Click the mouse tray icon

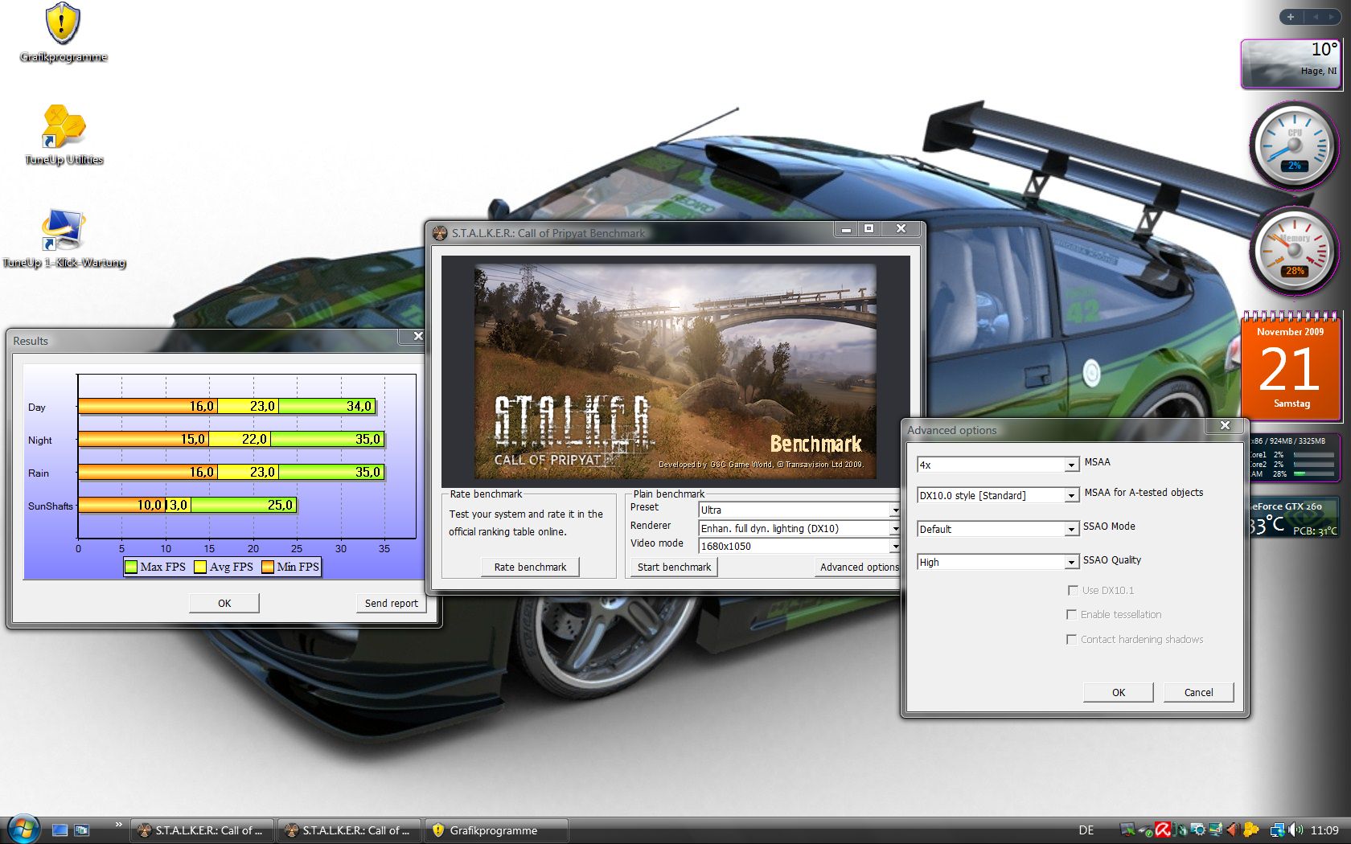(1181, 830)
